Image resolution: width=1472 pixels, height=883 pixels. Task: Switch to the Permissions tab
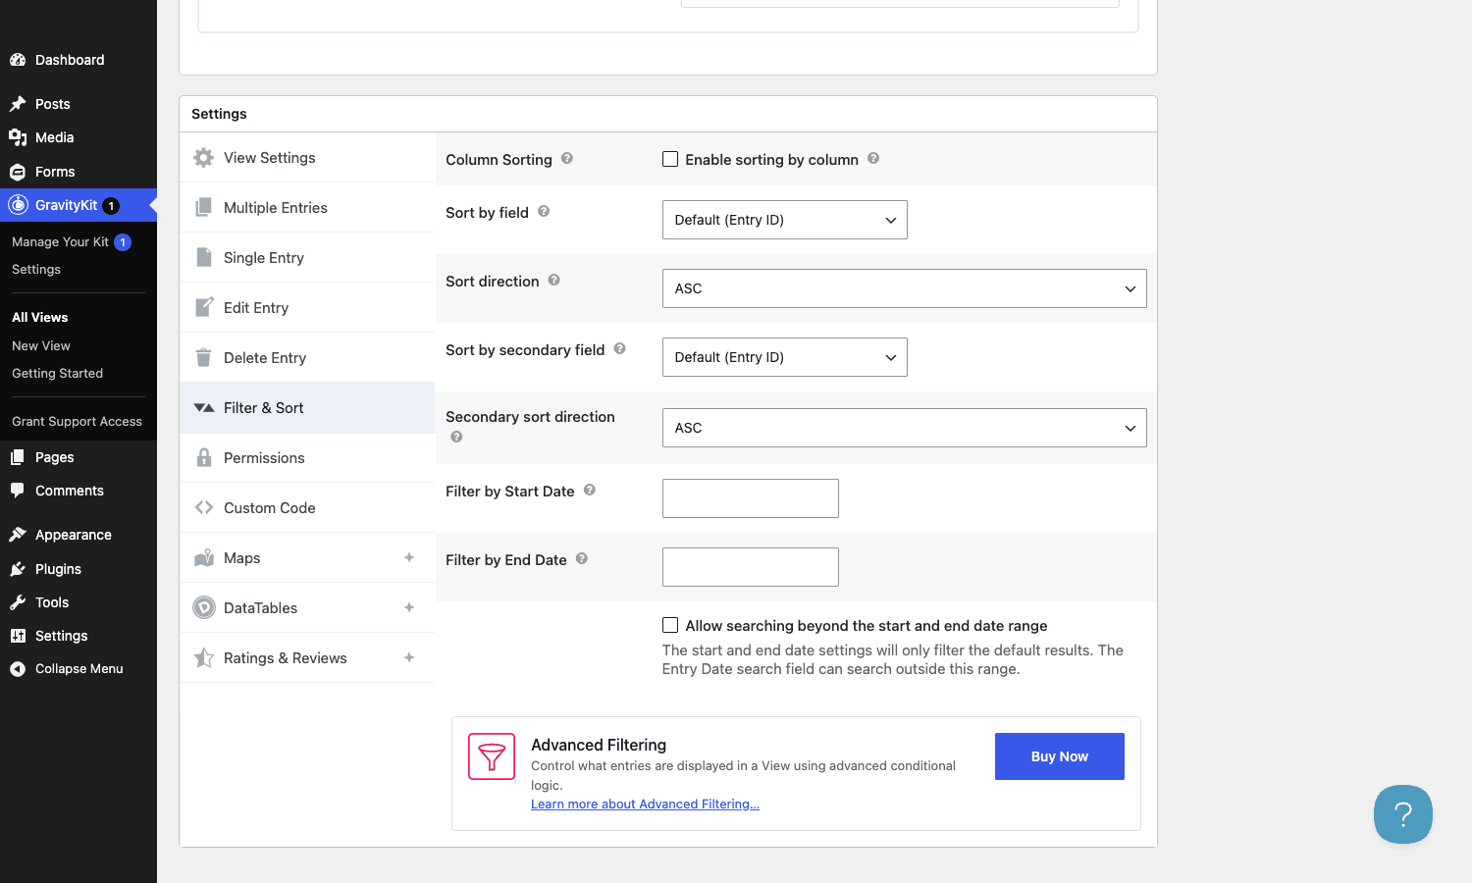click(x=307, y=458)
